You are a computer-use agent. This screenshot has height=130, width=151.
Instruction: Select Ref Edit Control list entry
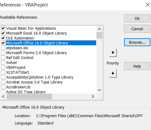[20, 58]
